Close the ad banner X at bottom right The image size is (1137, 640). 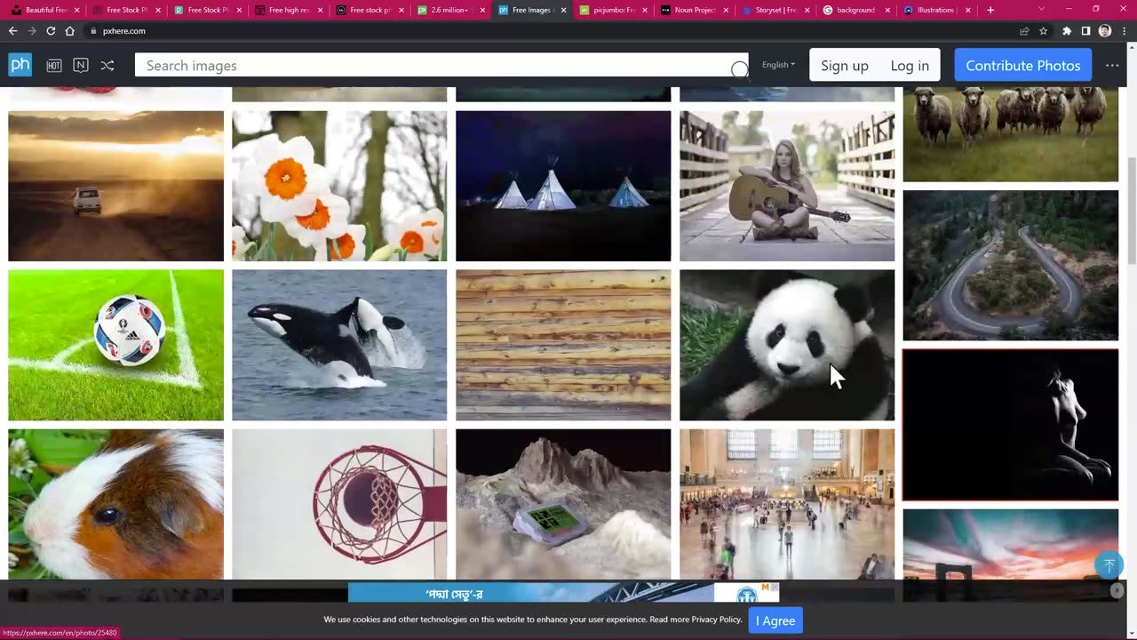tap(1117, 590)
